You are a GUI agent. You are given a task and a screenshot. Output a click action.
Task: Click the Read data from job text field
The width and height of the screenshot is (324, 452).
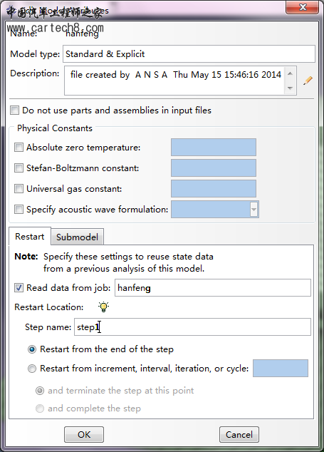213,288
